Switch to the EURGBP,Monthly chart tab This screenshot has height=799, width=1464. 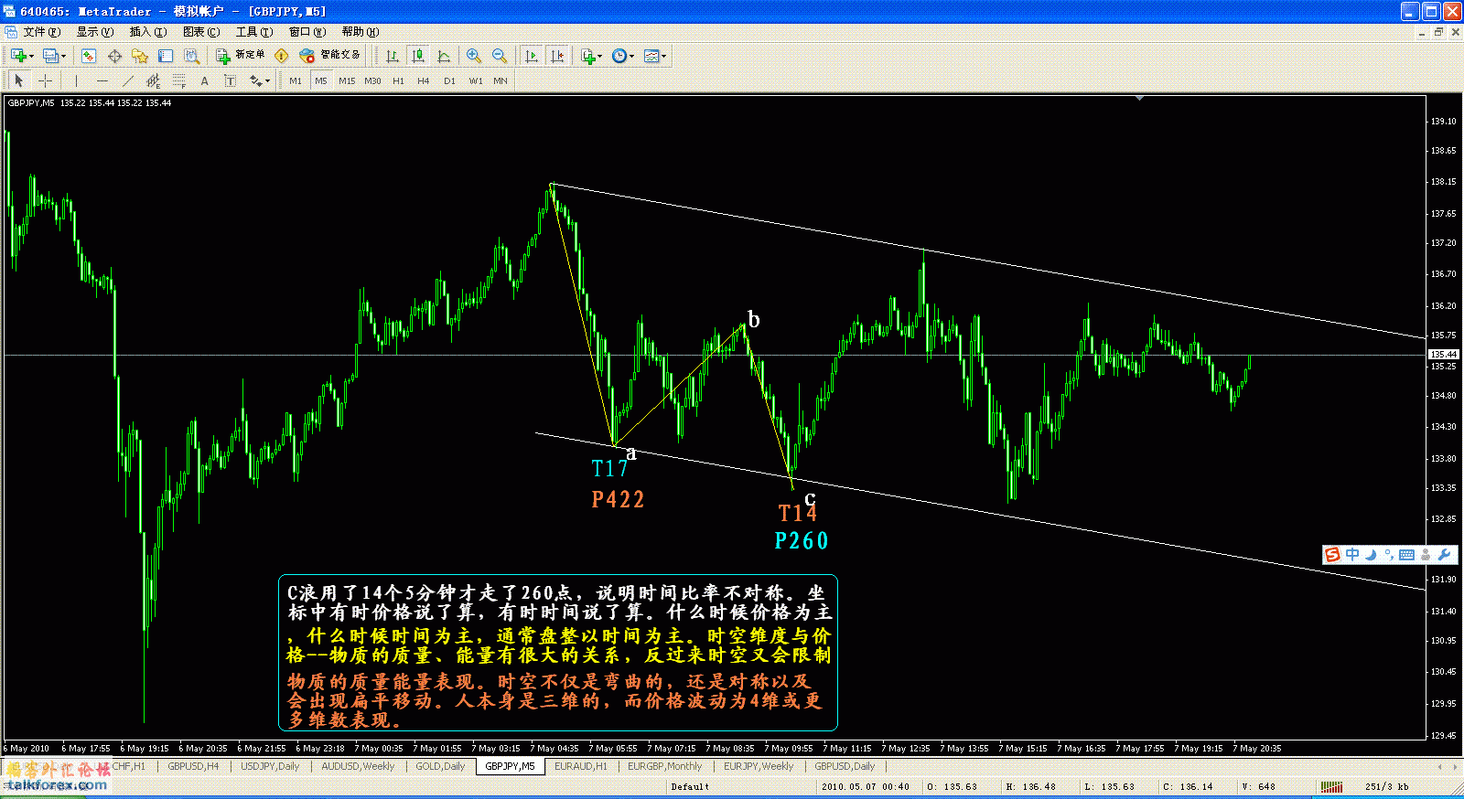[x=665, y=766]
